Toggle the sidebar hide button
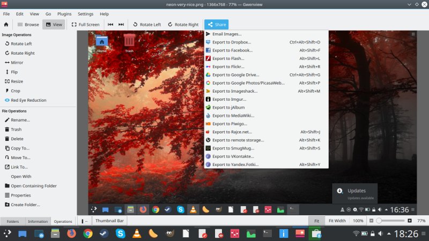This screenshot has width=429, height=241. point(85,221)
